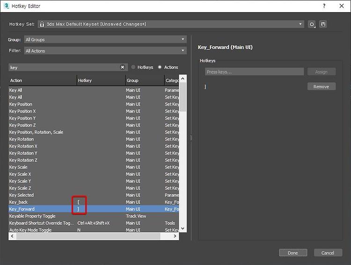Select the Key Scale Z row

click(94, 188)
